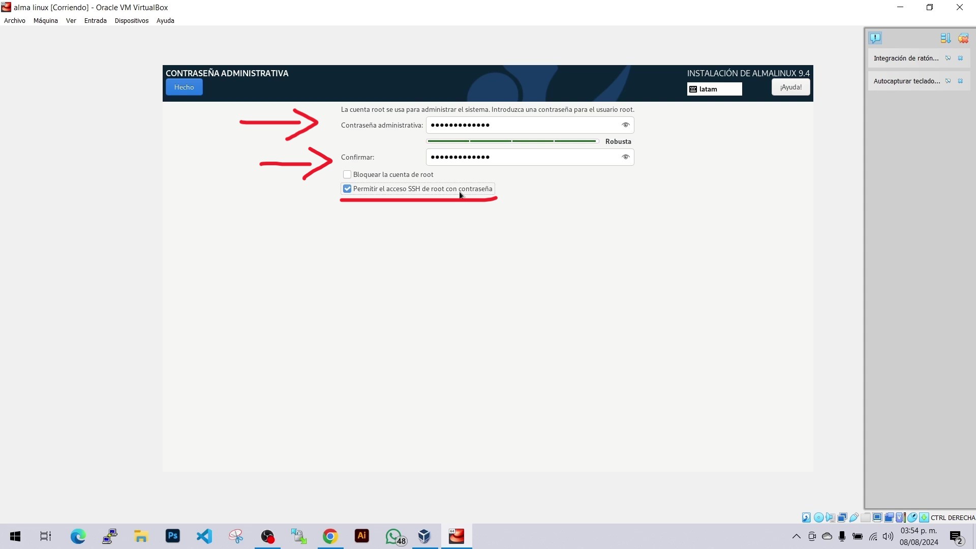
Task: Open the Ayuda menu in VirtualBox
Action: [165, 21]
